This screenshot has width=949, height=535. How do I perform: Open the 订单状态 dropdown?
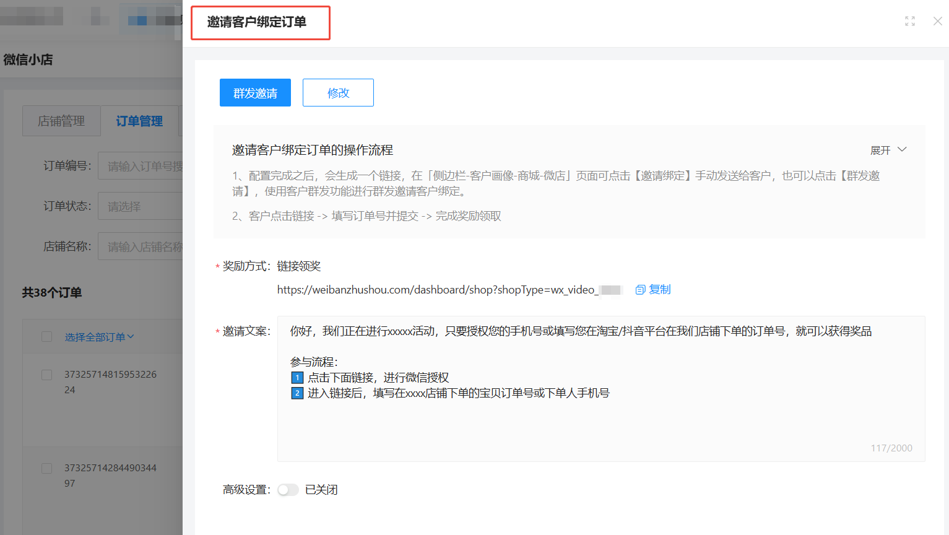coord(141,206)
